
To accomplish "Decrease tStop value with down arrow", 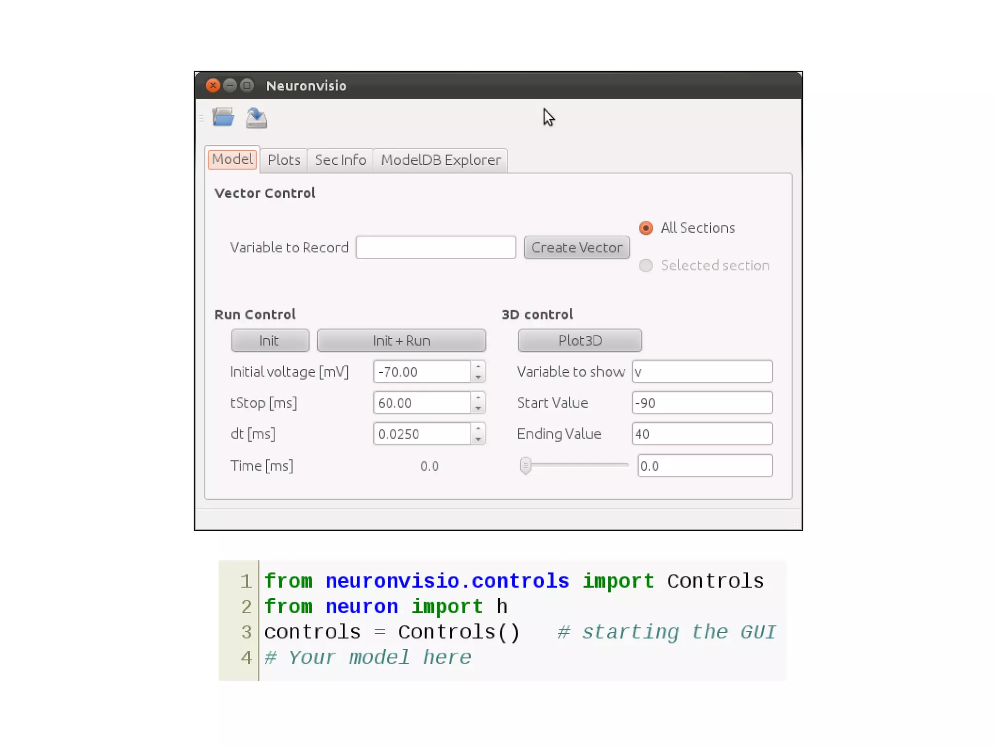I will click(478, 408).
